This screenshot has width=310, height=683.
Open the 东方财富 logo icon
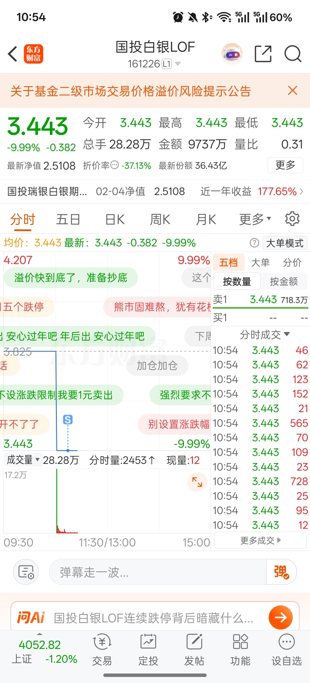pyautogui.click(x=33, y=54)
